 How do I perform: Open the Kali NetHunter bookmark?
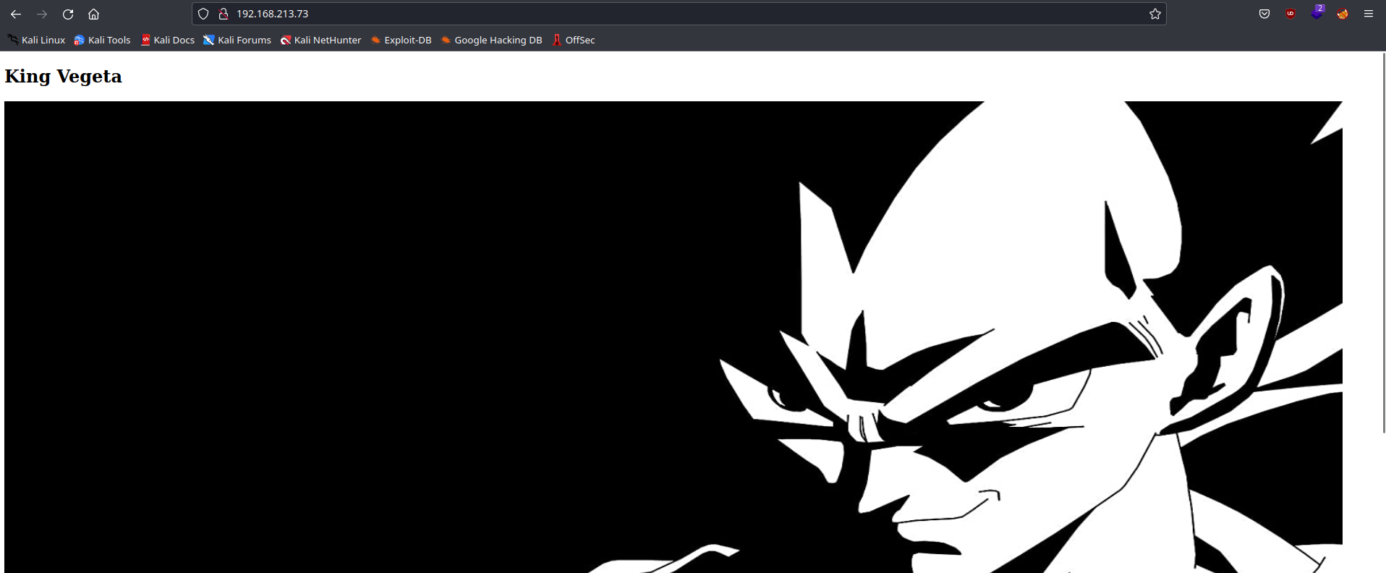(x=320, y=40)
